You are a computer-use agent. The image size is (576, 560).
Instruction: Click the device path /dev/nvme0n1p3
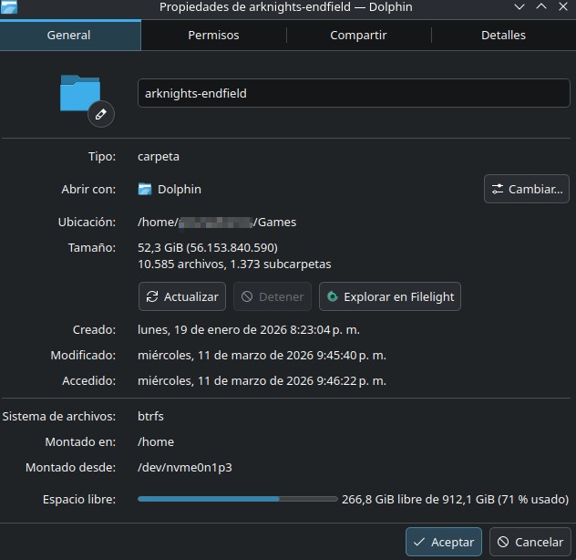(x=185, y=467)
